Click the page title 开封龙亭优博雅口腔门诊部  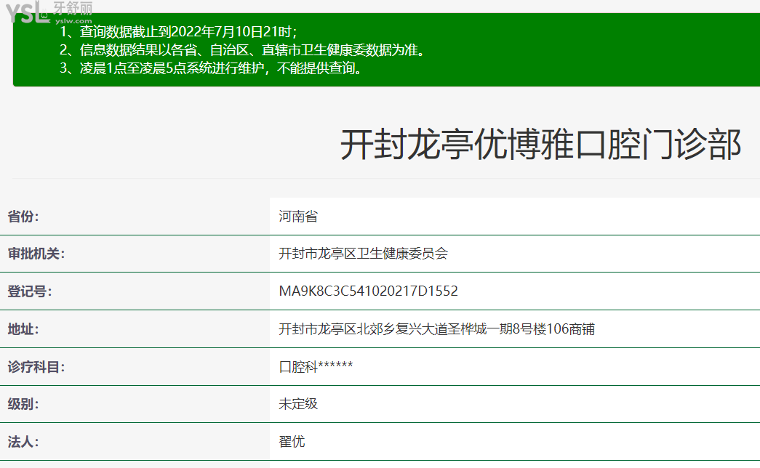[x=540, y=145]
